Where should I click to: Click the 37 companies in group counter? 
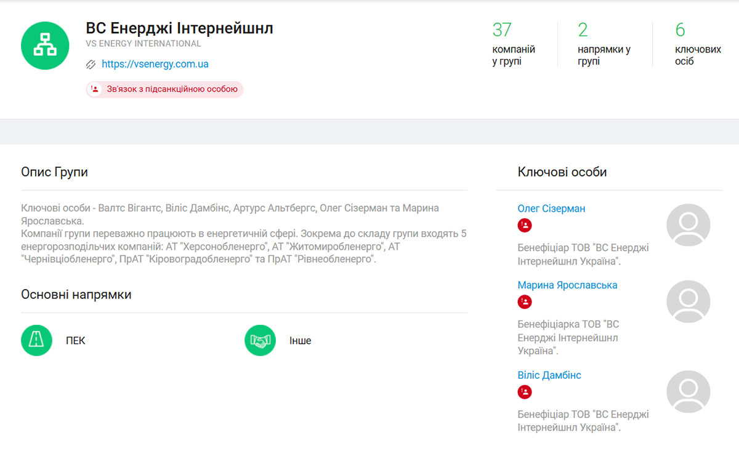pyautogui.click(x=514, y=44)
